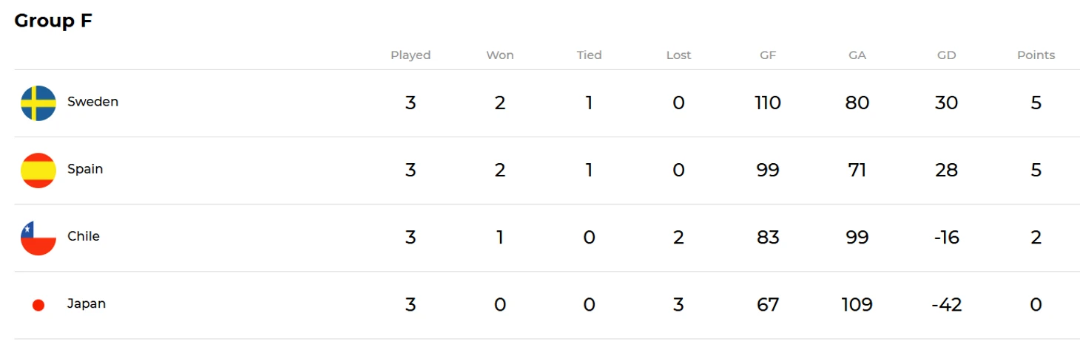Image resolution: width=1080 pixels, height=341 pixels.
Task: Select the Japan team name
Action: point(87,303)
